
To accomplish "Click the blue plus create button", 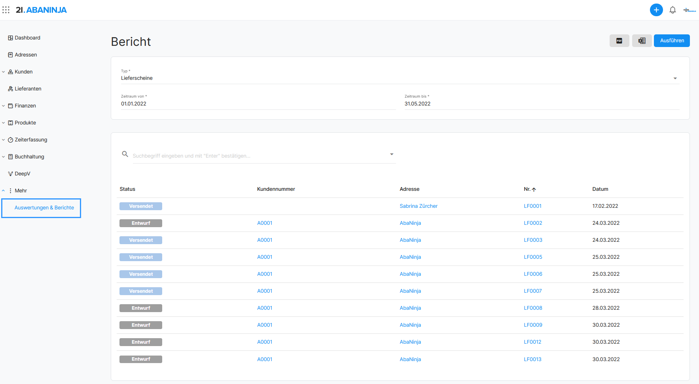I will click(656, 10).
